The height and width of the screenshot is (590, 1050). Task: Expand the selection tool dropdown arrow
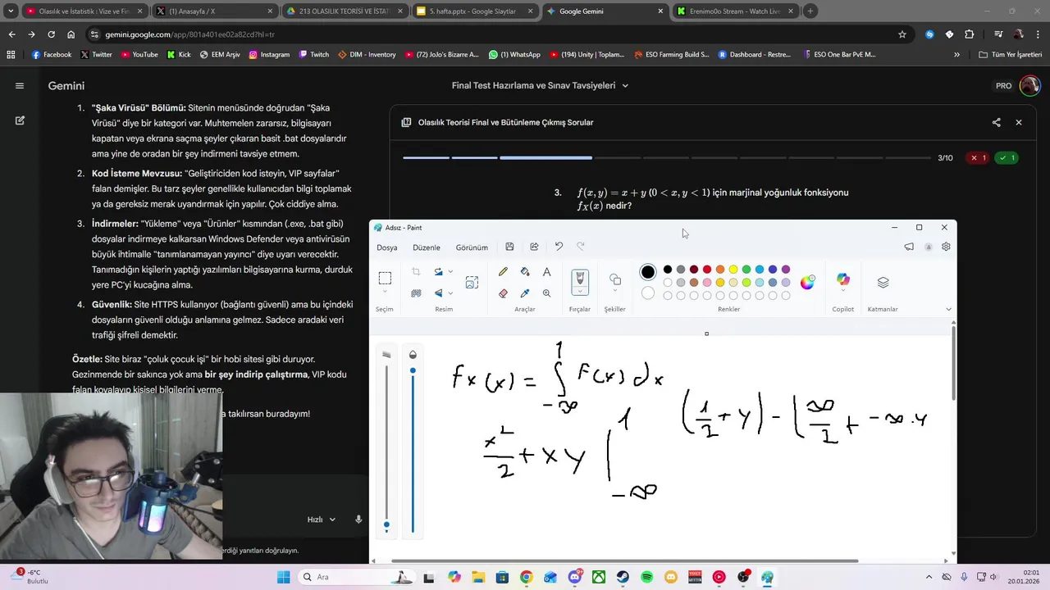[385, 293]
